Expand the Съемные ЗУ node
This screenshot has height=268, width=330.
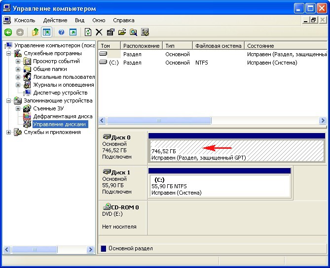[18, 109]
